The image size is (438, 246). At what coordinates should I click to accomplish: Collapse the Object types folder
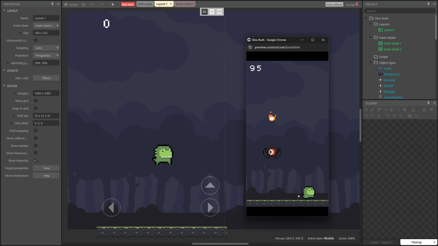coord(371,63)
